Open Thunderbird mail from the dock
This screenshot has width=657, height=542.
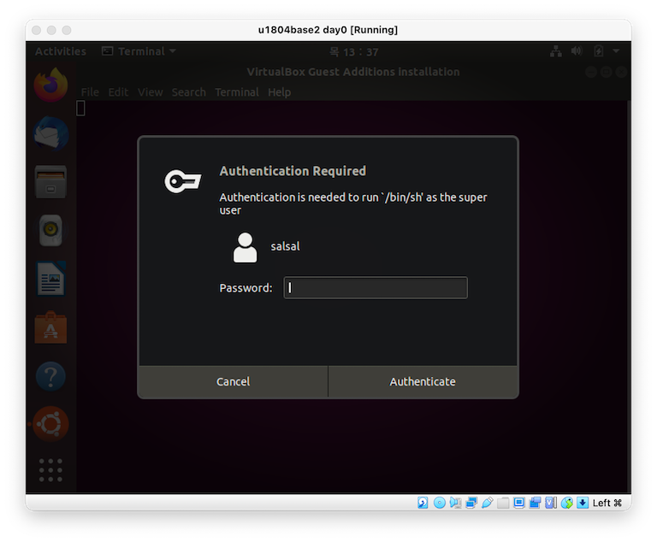click(50, 134)
